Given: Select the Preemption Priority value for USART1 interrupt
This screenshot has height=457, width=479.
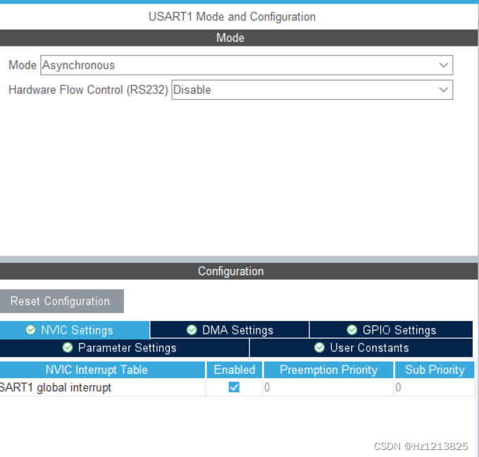Looking at the screenshot, I should click(328, 387).
